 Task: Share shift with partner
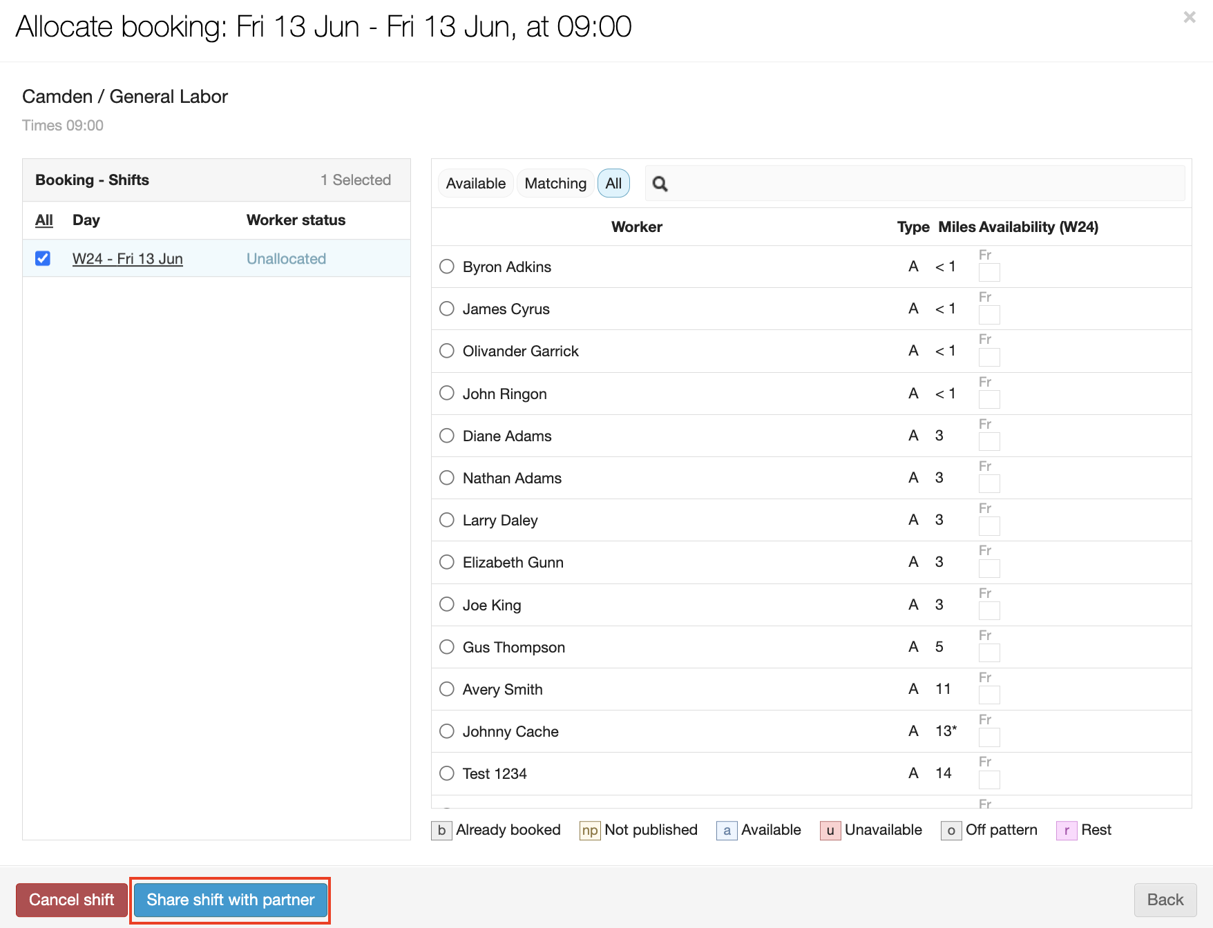coord(231,900)
